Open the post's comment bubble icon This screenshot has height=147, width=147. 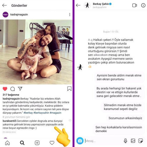click(13, 89)
